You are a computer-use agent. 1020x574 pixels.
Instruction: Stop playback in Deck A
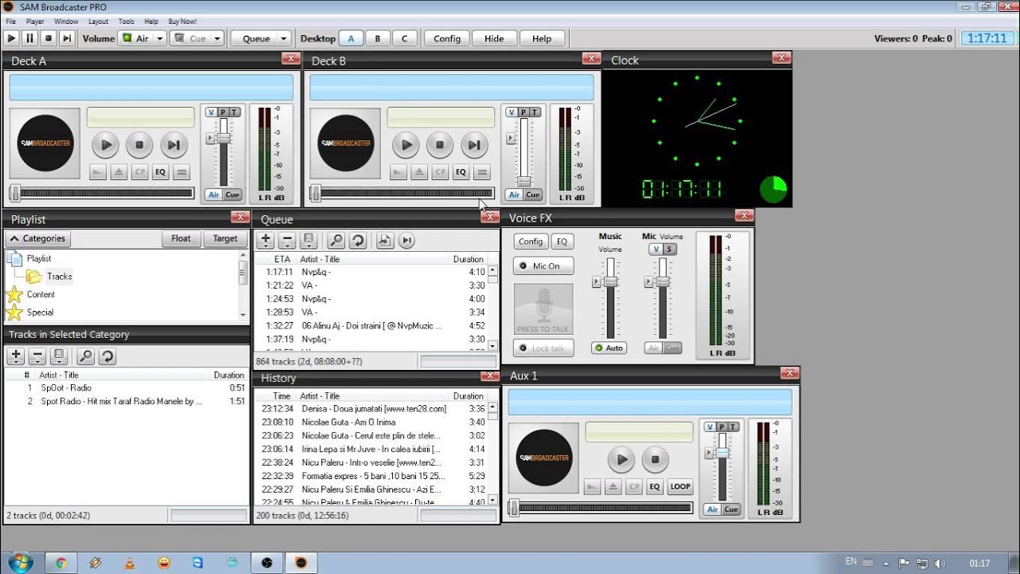tap(139, 145)
